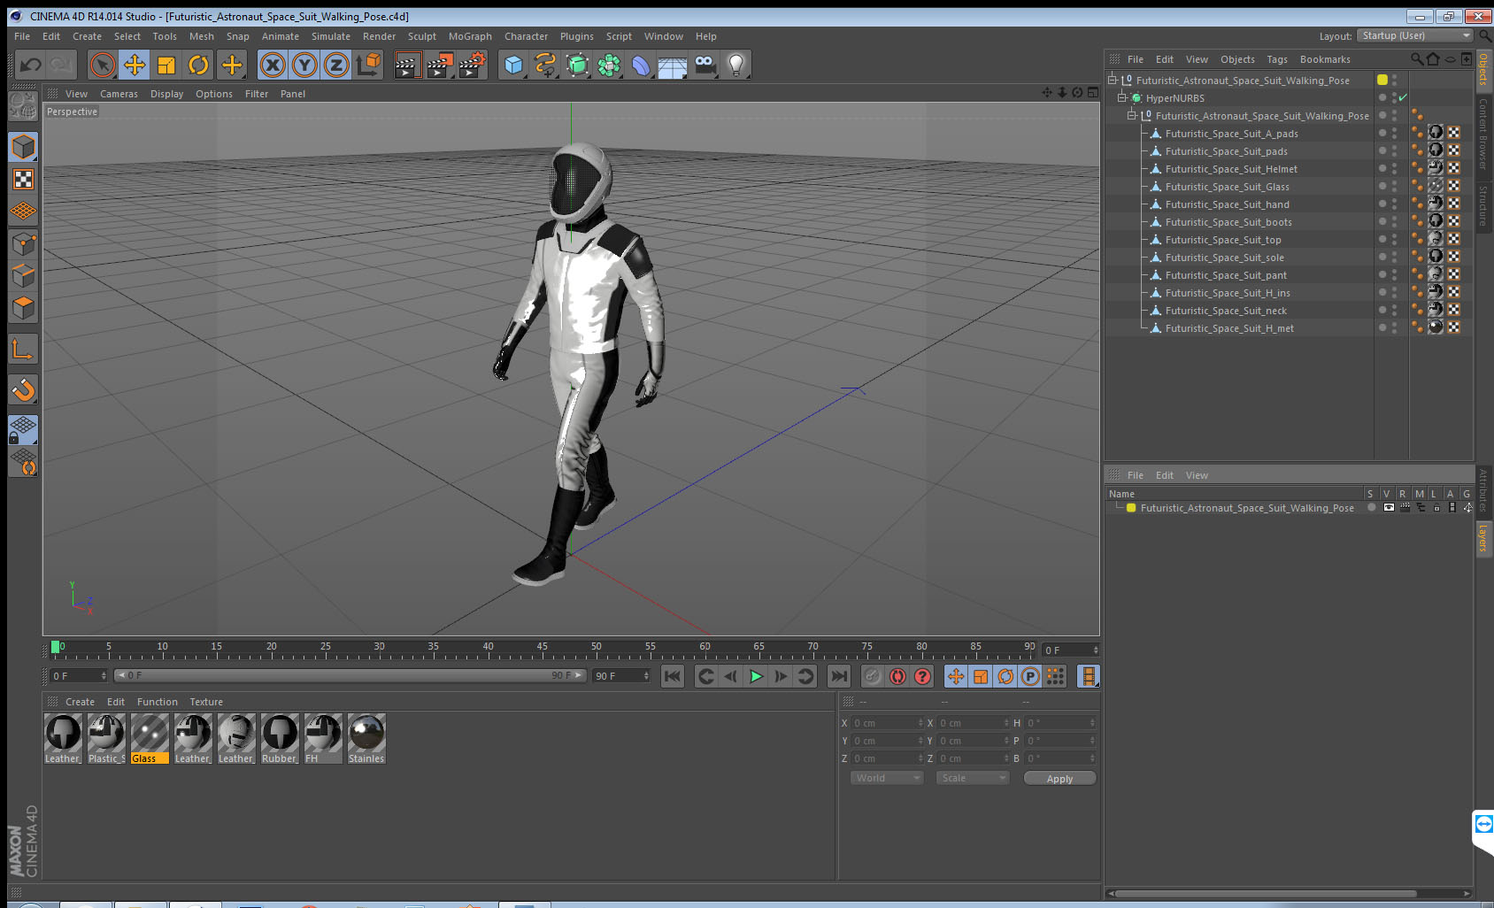Image resolution: width=1494 pixels, height=908 pixels.
Task: Select the Rubber material swatch
Action: pyautogui.click(x=280, y=739)
